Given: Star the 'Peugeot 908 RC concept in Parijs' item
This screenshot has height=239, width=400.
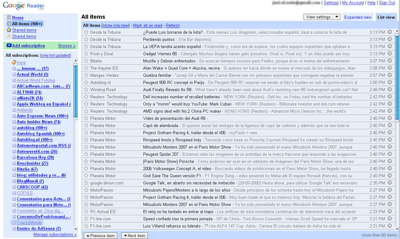Looking at the screenshot, I should point(86,82).
